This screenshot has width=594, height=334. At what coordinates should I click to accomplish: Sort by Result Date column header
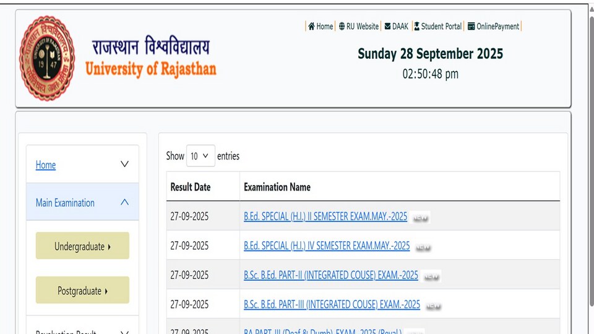pos(190,187)
